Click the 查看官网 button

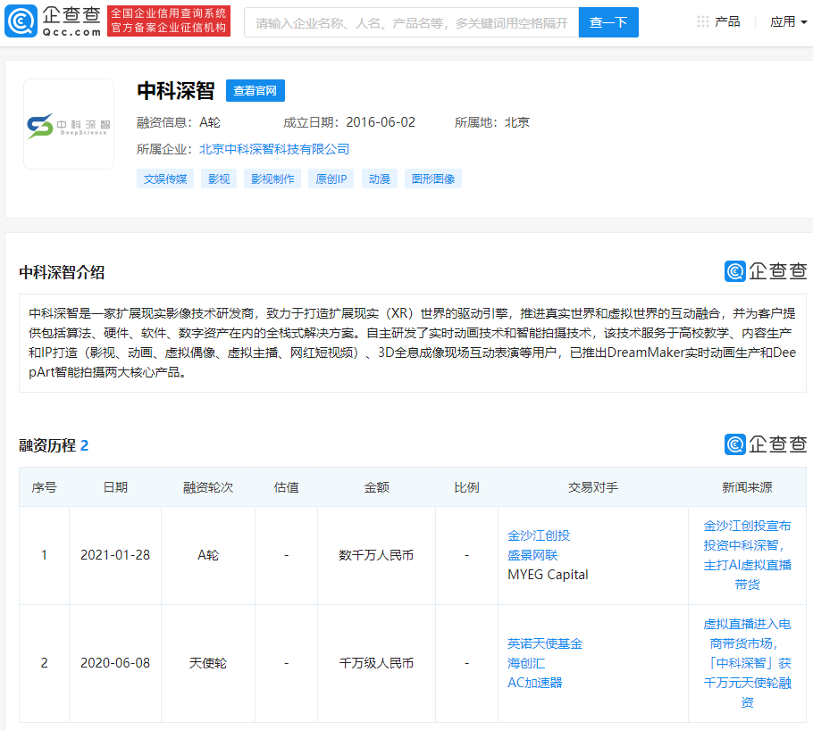pos(255,90)
